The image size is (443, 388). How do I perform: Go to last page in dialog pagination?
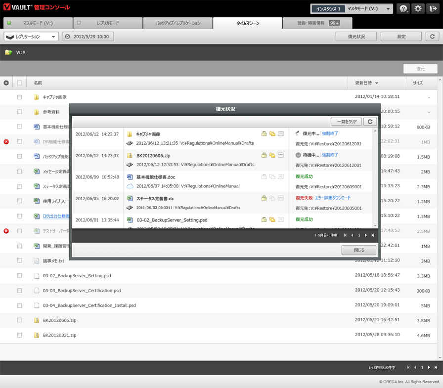pos(373,235)
